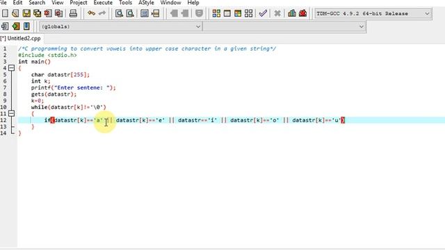Click the Goto Function toolbar icon
Image resolution: width=445 pixels, height=250 pixels.
coord(145,13)
